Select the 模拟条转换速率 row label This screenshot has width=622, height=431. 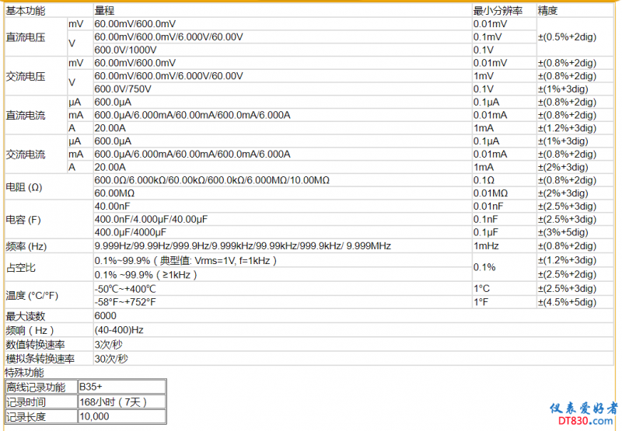(x=40, y=358)
